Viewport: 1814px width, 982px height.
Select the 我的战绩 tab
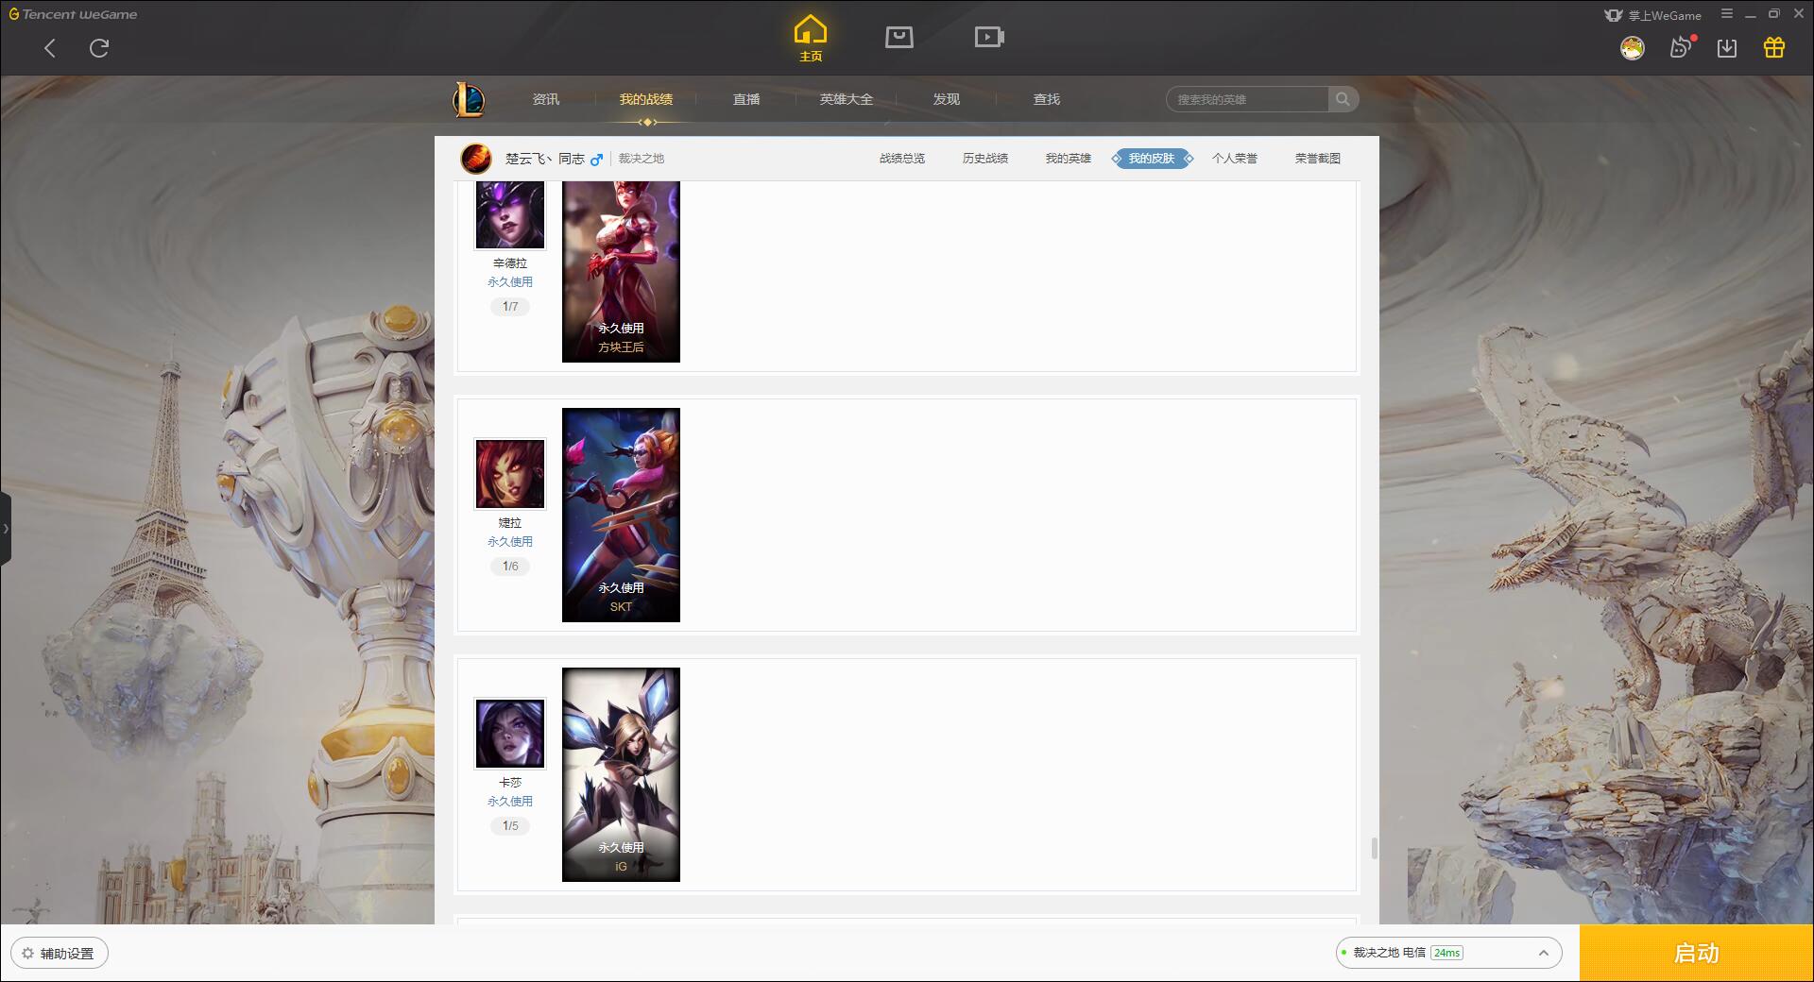pos(646,99)
